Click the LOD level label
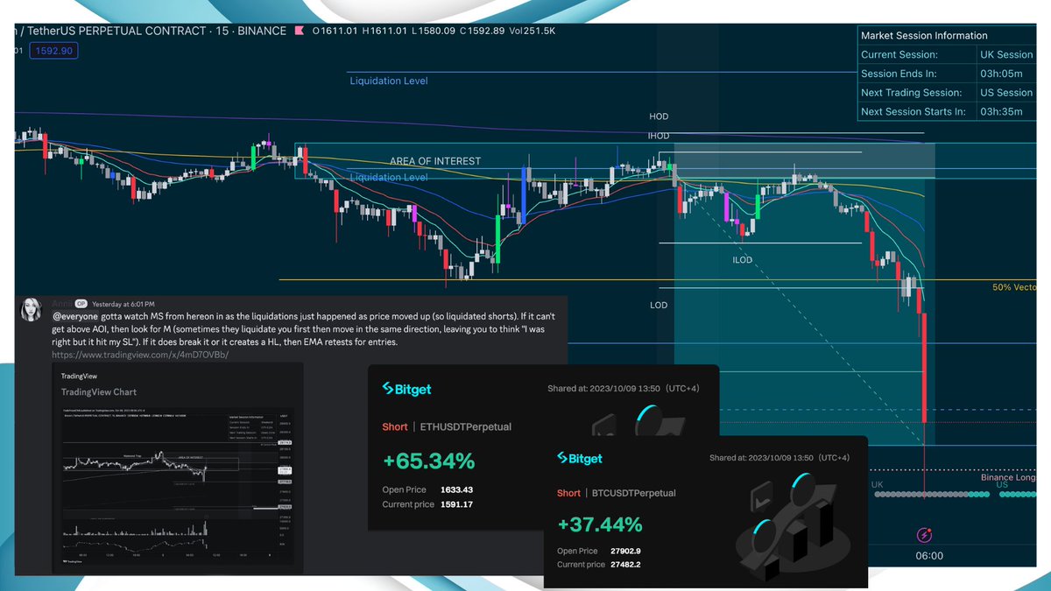 659,306
